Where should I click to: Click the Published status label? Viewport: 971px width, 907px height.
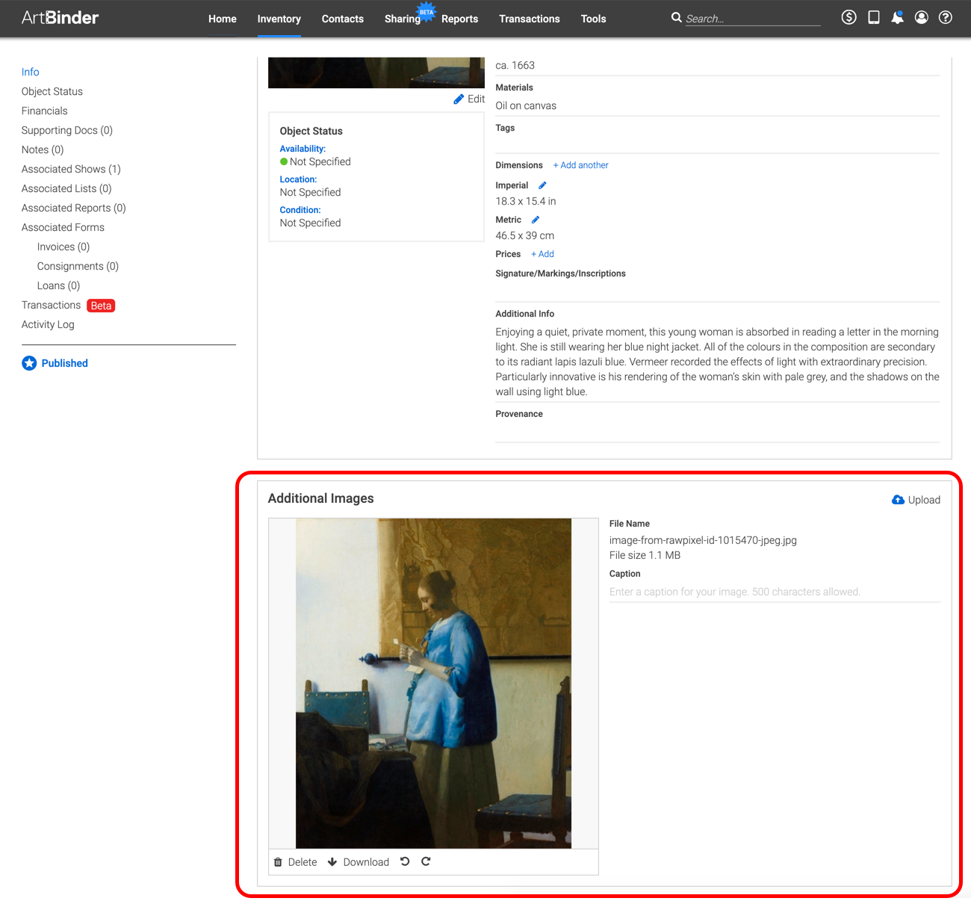point(65,363)
